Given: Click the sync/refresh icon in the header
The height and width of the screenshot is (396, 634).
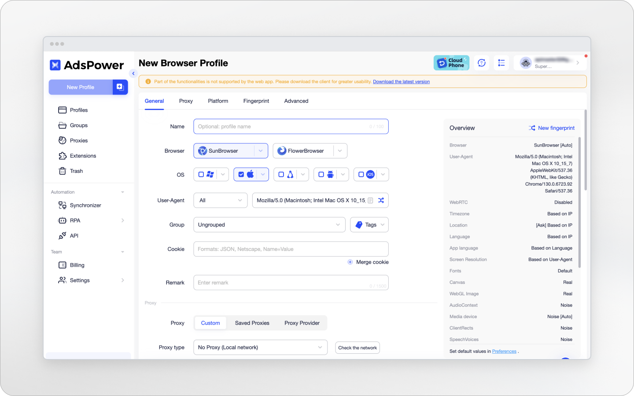Looking at the screenshot, I should click(481, 62).
